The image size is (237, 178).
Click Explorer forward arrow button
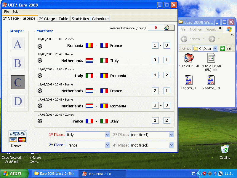[x=212, y=39]
